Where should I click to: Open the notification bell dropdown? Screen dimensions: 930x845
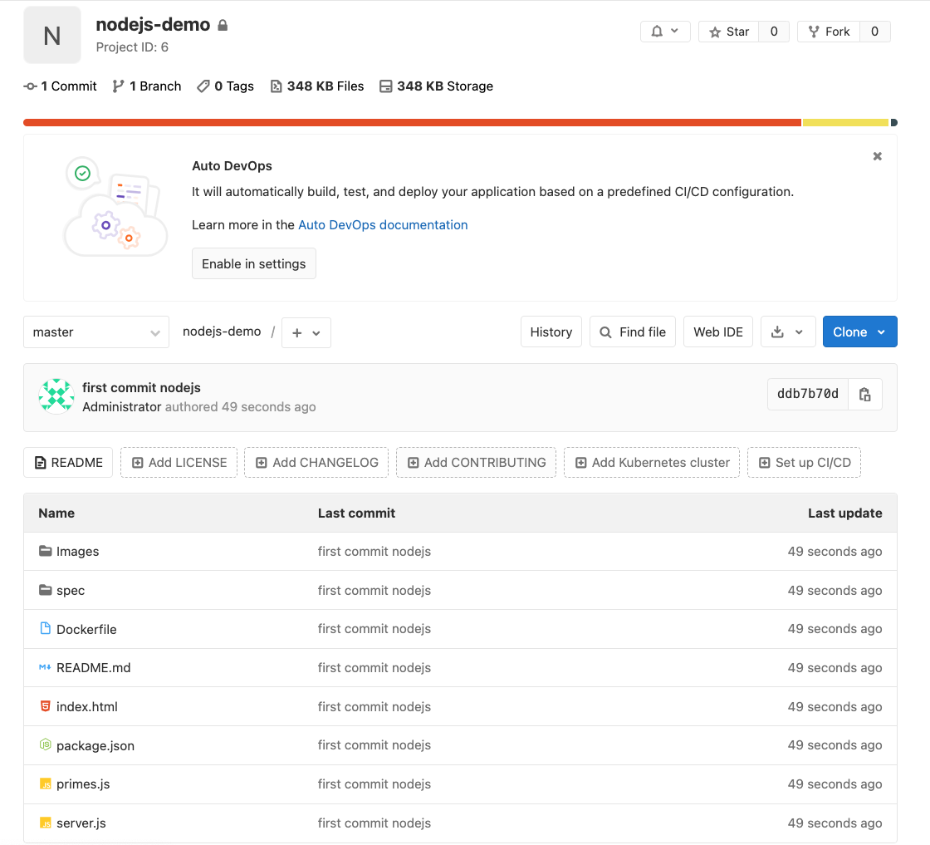coord(665,32)
